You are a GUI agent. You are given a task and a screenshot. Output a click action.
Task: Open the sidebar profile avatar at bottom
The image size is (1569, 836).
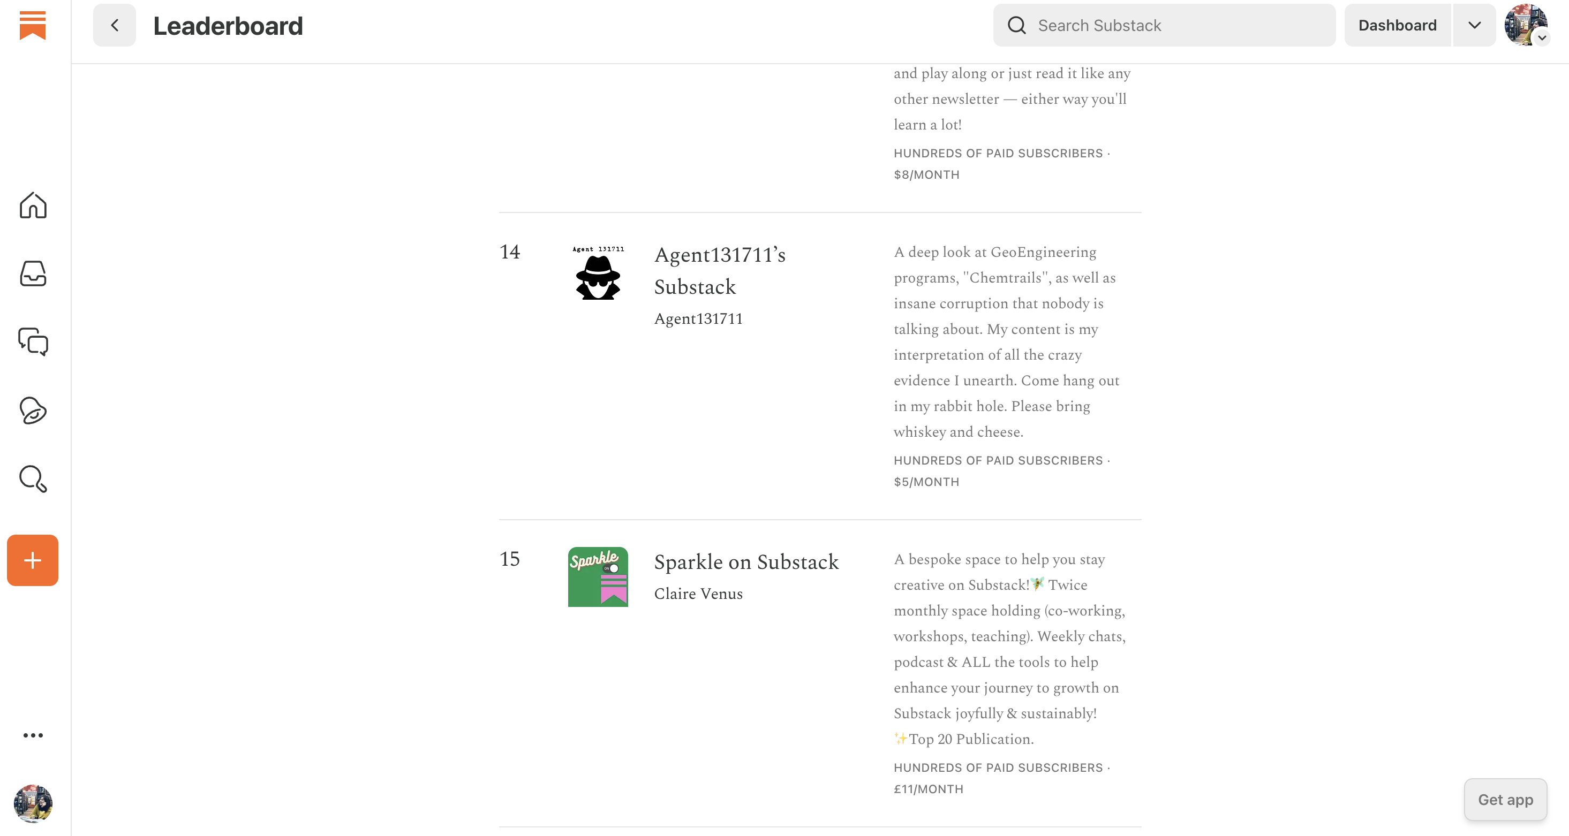(33, 804)
